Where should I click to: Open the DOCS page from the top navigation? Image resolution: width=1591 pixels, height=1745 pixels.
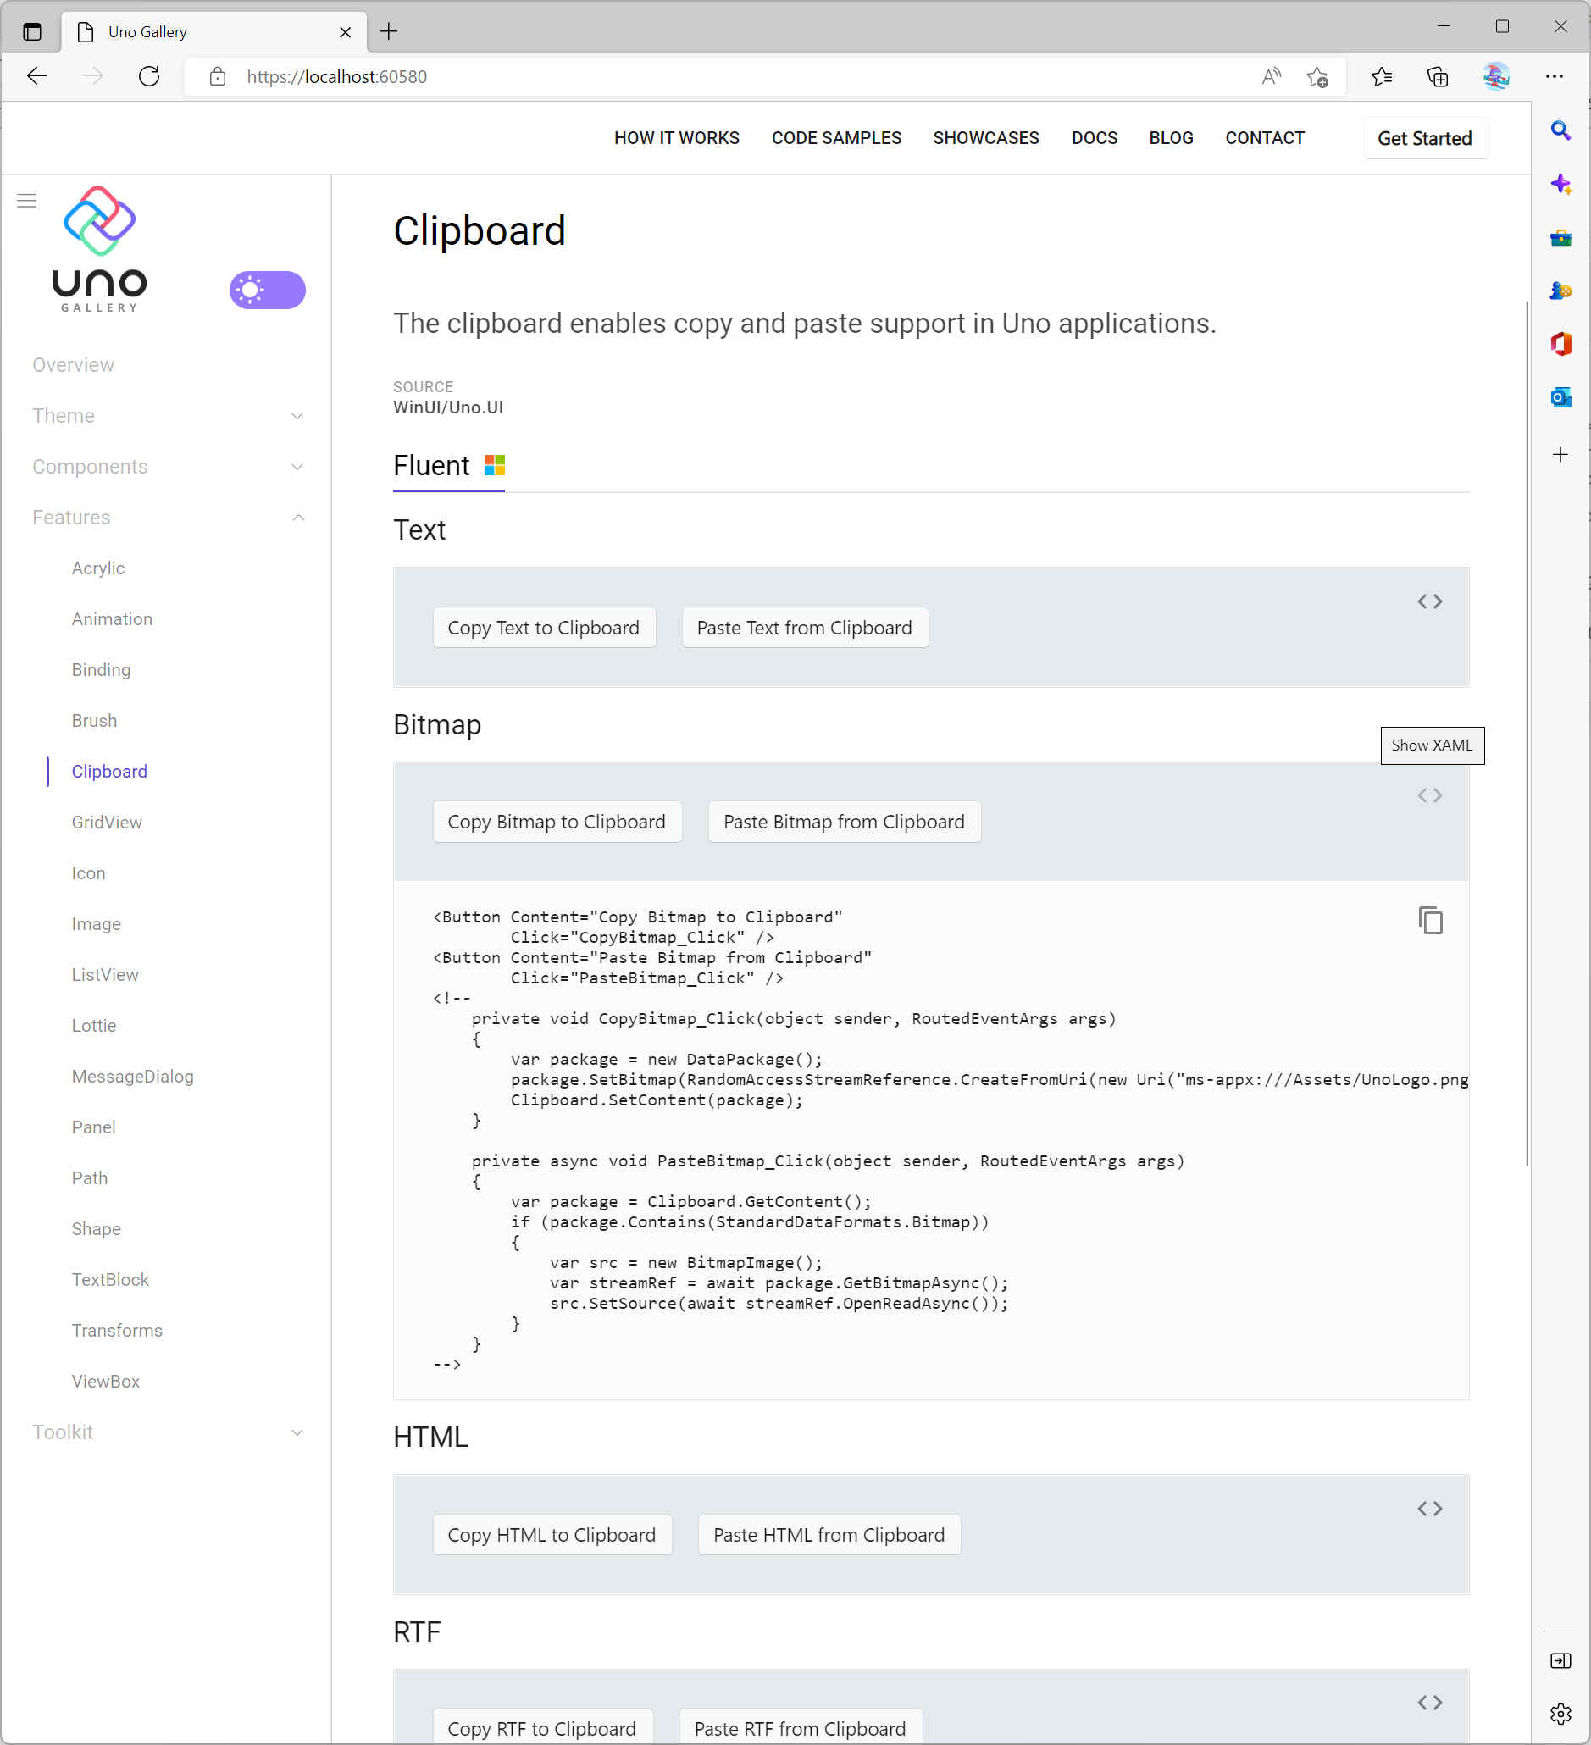[x=1093, y=137]
